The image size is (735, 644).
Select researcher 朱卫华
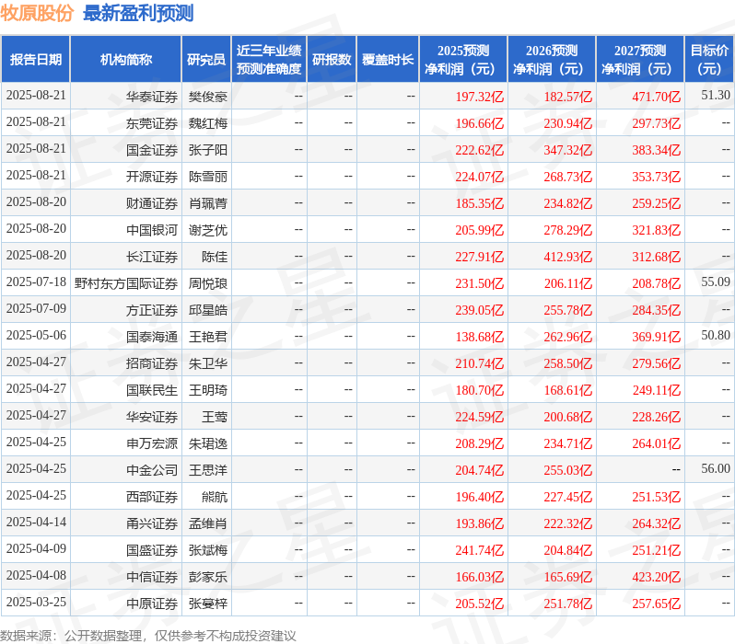coord(208,363)
